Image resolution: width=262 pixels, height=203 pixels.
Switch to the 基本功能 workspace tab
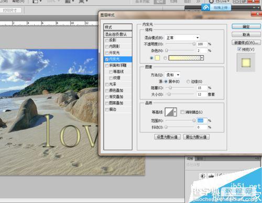point(143,2)
